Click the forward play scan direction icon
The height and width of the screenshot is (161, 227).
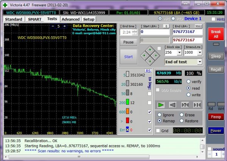click(x=161, y=105)
